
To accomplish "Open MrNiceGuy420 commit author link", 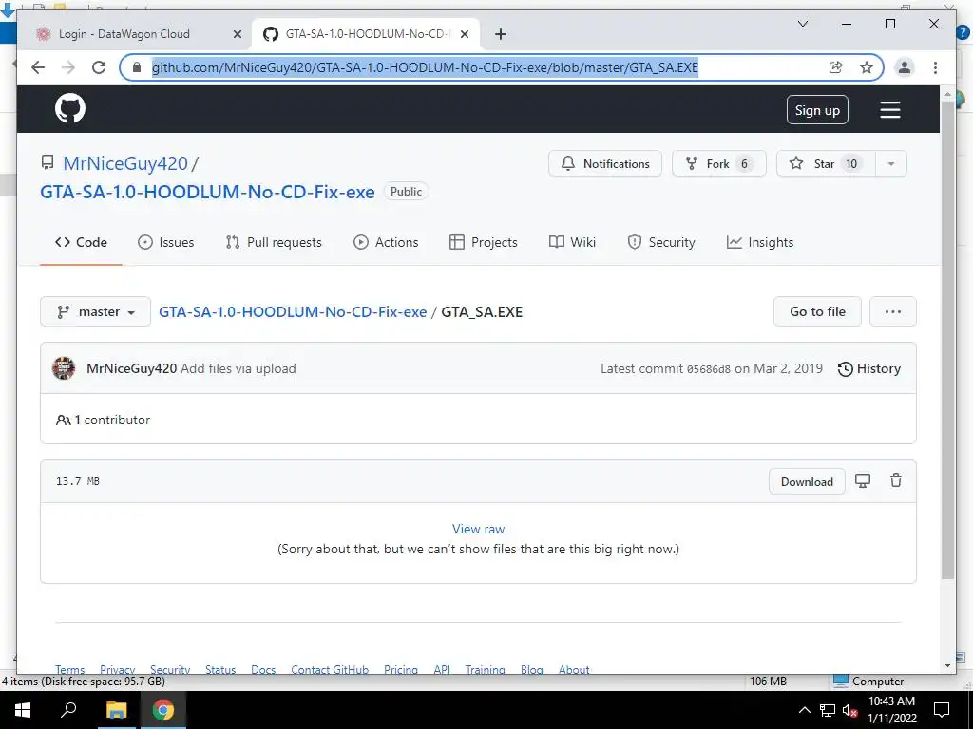I will 131,368.
